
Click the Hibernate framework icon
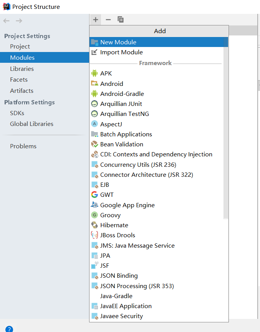point(94,225)
